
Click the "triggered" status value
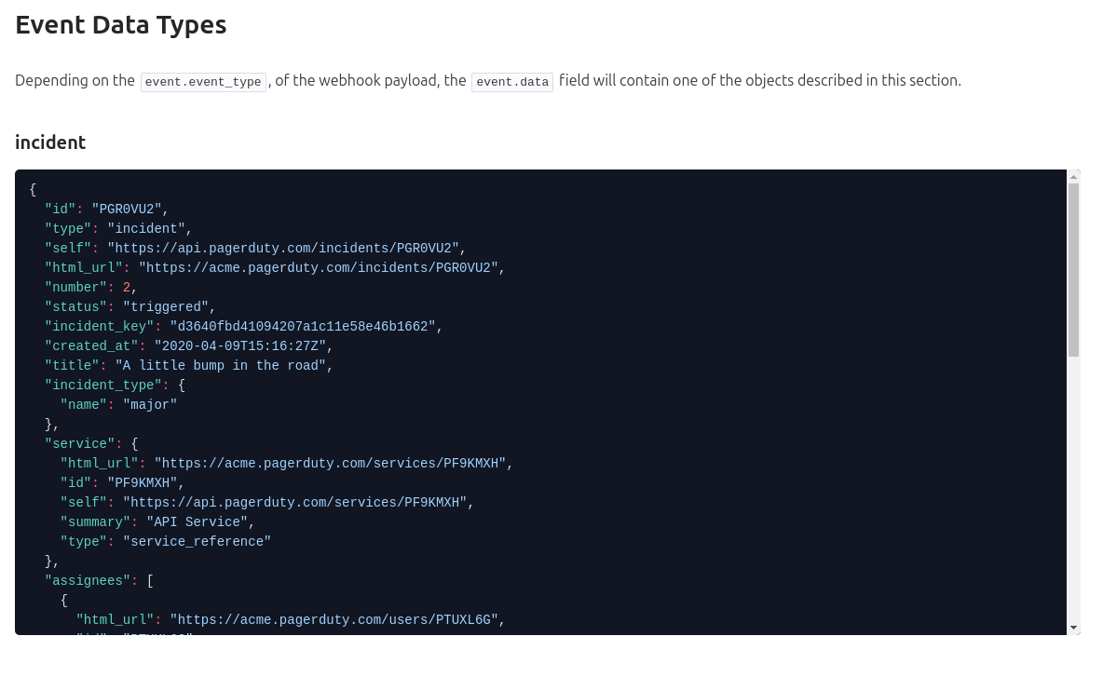(x=166, y=306)
